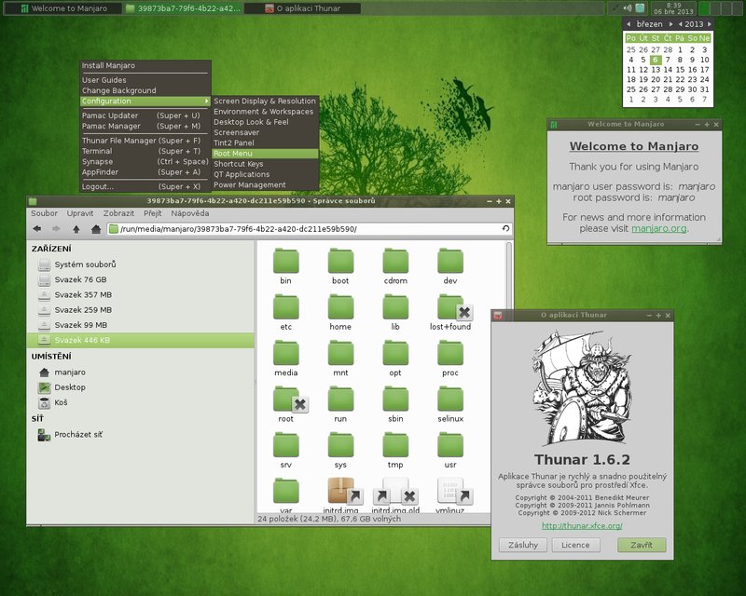Open home folder via toolbar home icon

(x=96, y=229)
